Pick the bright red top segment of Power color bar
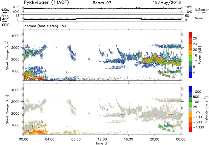 click(190, 35)
